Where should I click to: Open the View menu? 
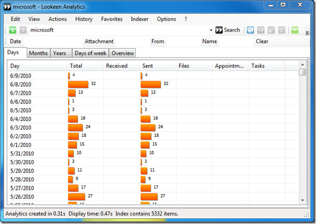pos(34,19)
